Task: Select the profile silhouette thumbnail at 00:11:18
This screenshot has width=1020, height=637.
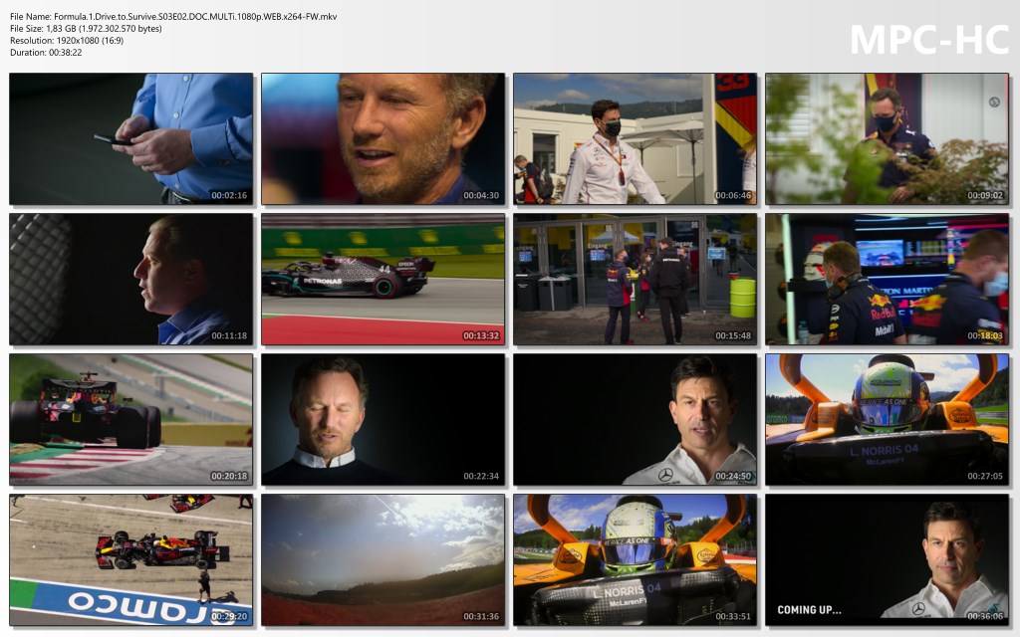Action: click(130, 279)
